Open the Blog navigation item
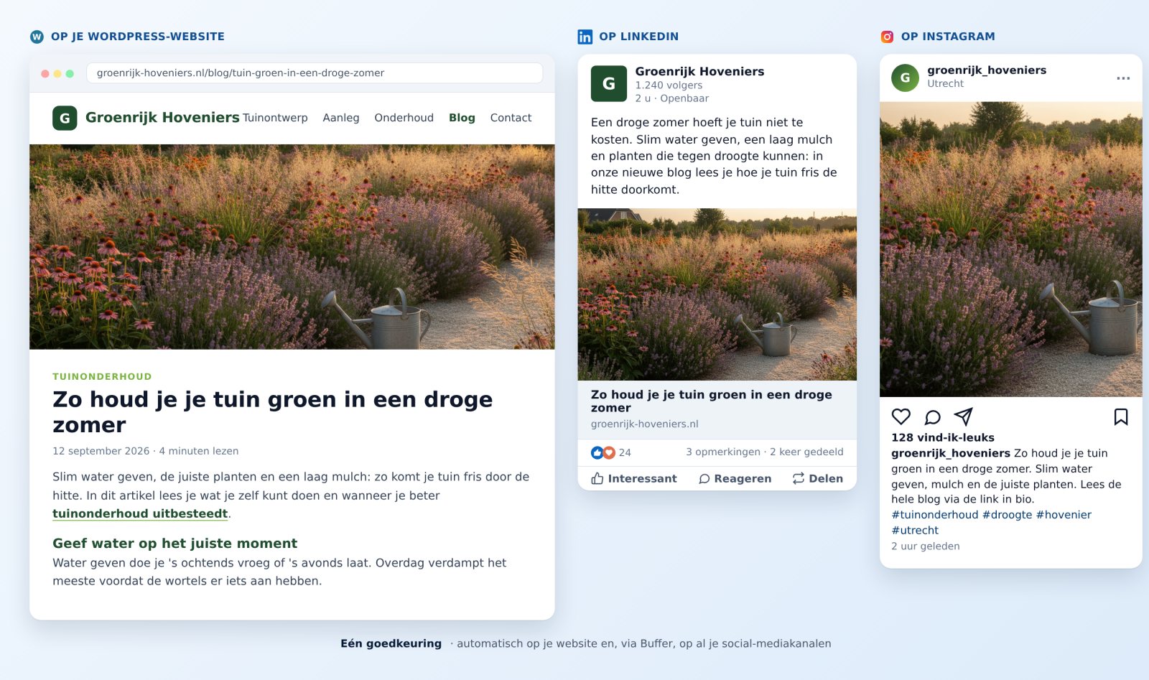 [x=462, y=118]
